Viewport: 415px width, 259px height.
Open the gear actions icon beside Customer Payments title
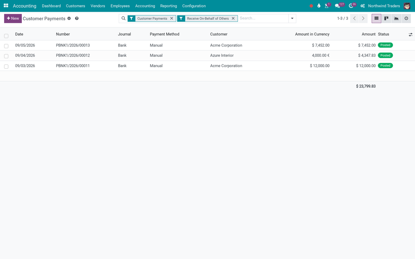tap(69, 19)
